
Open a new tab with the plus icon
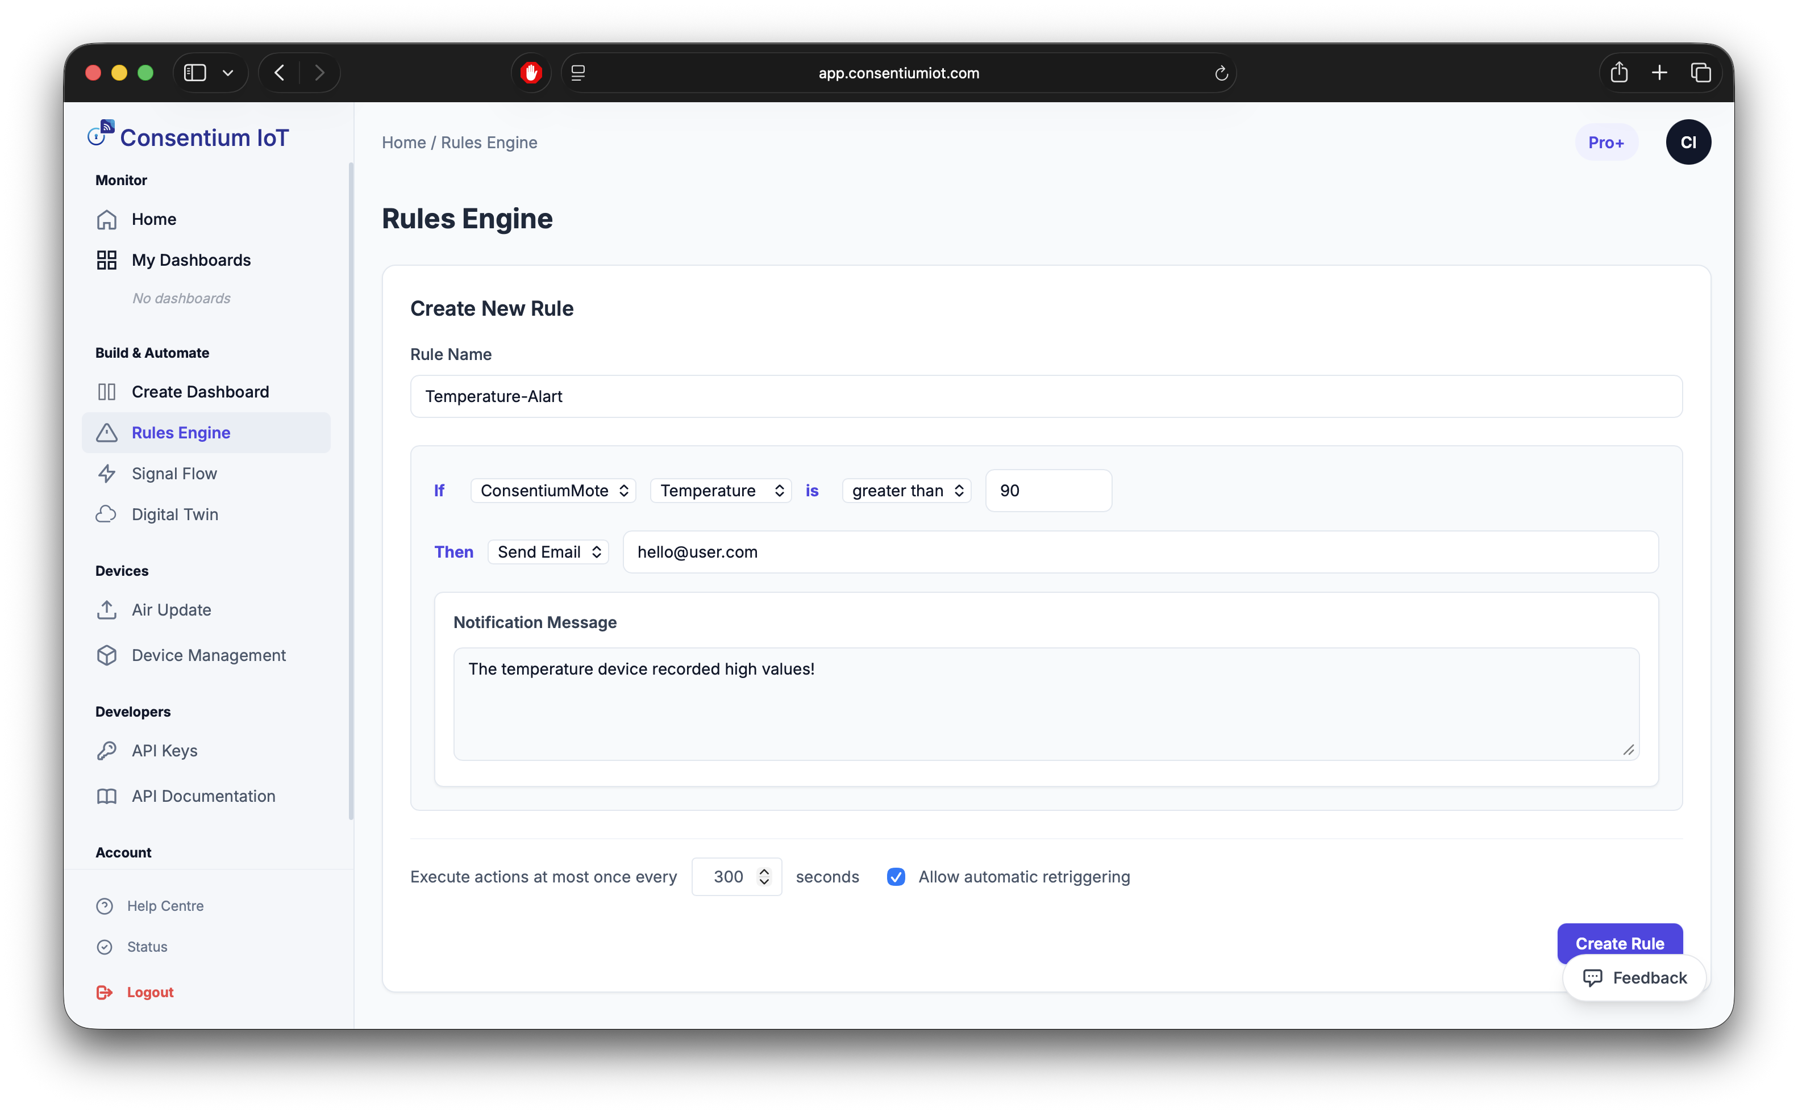(x=1659, y=72)
